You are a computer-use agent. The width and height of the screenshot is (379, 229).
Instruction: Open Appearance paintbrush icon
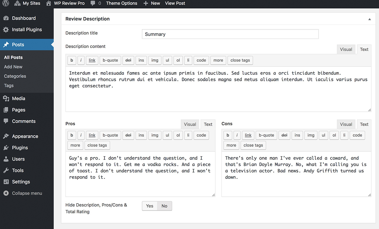coord(6,136)
